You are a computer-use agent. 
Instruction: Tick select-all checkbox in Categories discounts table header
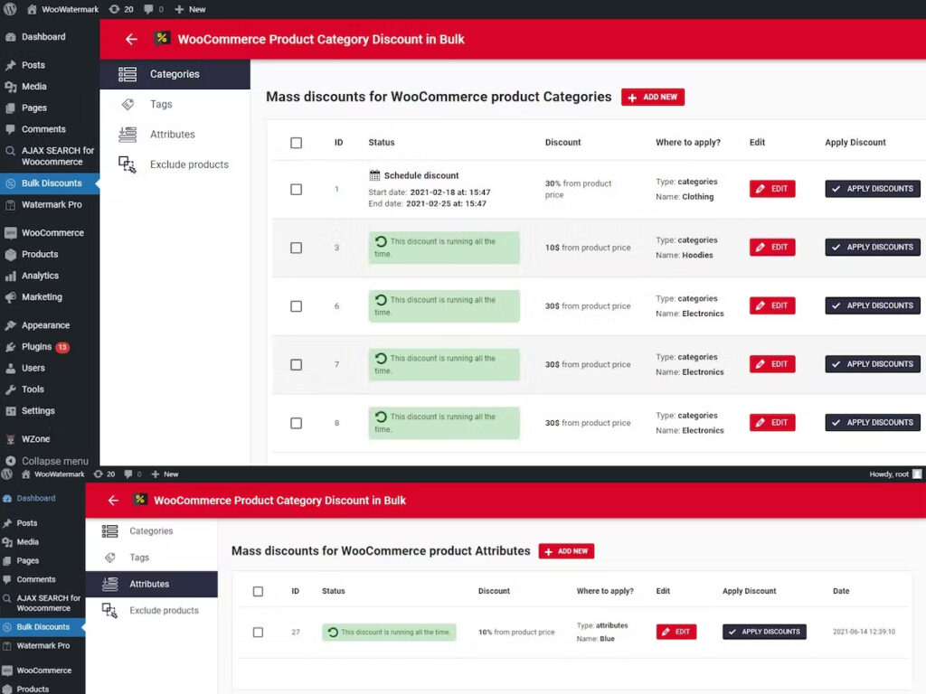click(296, 143)
